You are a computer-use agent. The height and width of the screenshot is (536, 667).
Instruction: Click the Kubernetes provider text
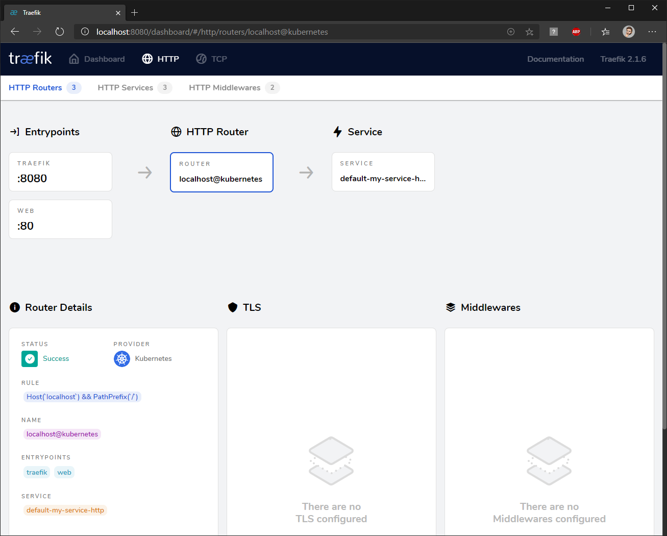pyautogui.click(x=153, y=359)
